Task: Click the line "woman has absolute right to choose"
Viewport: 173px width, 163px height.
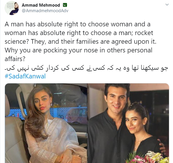Action: tap(79, 33)
